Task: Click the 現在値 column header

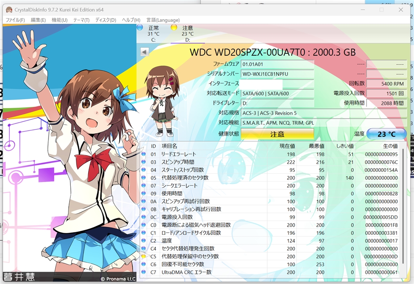Action: 287,146
